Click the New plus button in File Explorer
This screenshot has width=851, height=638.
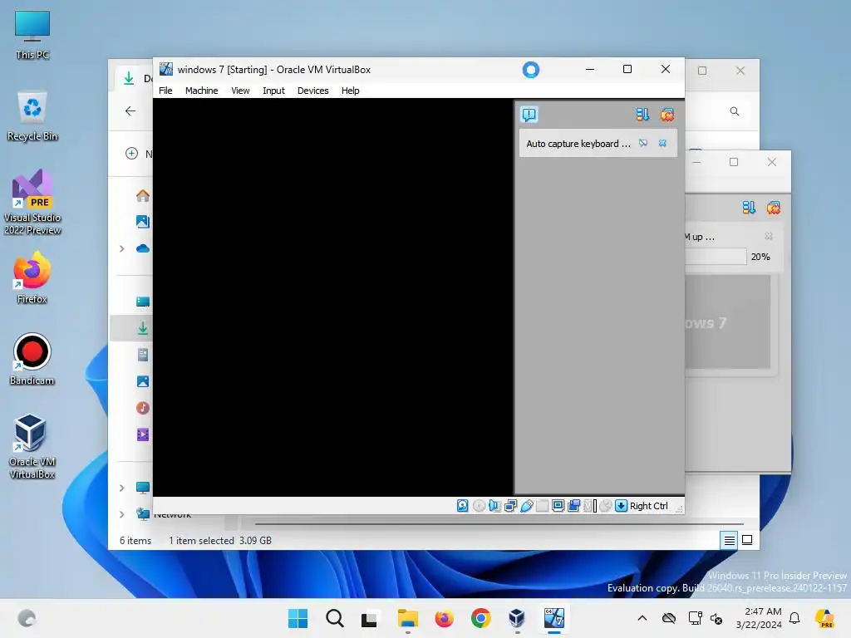pos(131,154)
